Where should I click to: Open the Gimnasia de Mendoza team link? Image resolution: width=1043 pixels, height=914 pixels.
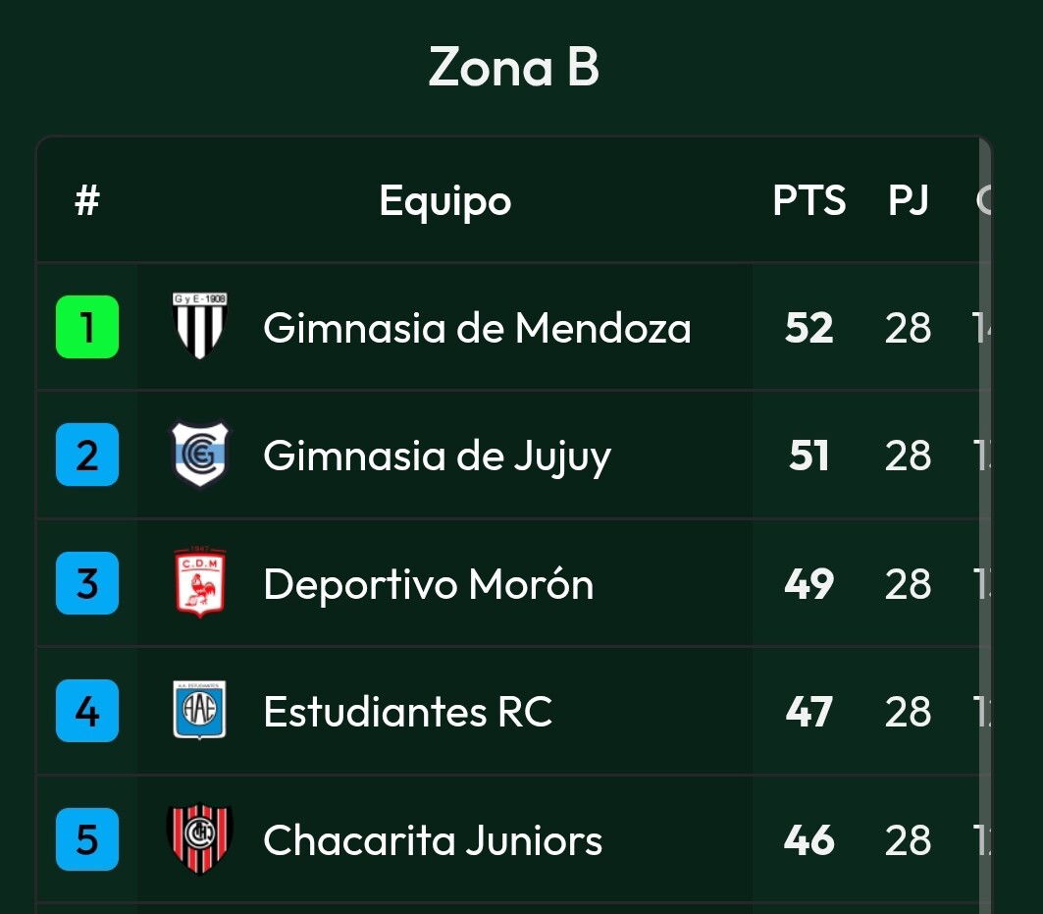point(477,328)
